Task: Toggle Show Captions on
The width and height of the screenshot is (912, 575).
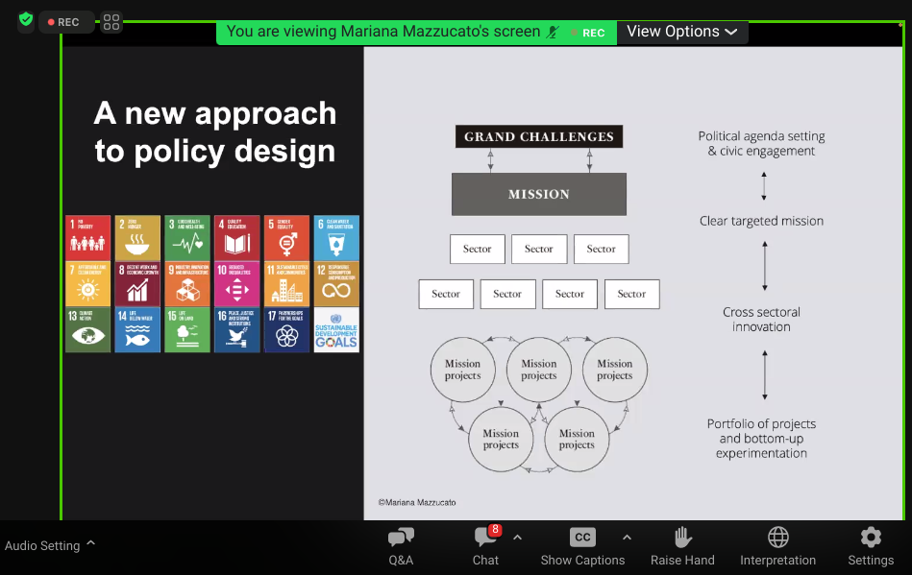Action: pyautogui.click(x=582, y=545)
